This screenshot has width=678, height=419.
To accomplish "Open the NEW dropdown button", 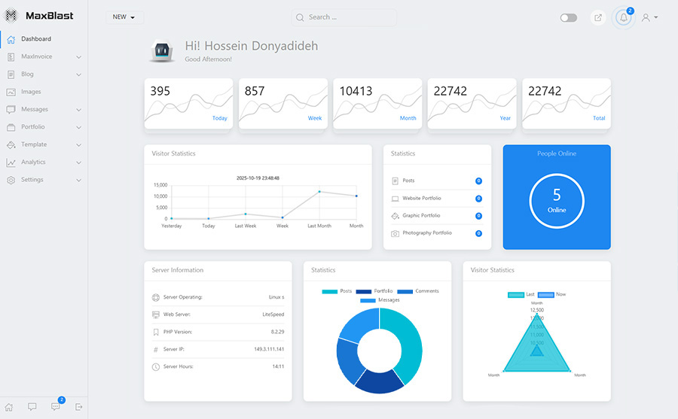I will click(124, 17).
